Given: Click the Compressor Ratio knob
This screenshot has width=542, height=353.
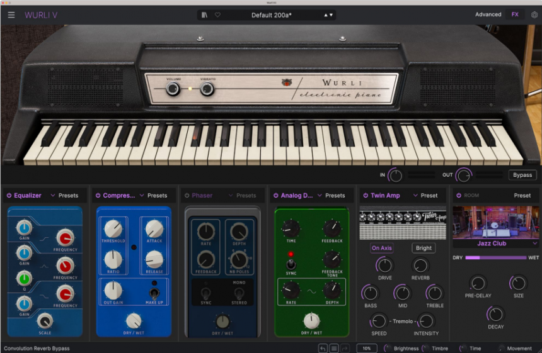Looking at the screenshot, I should [x=113, y=259].
